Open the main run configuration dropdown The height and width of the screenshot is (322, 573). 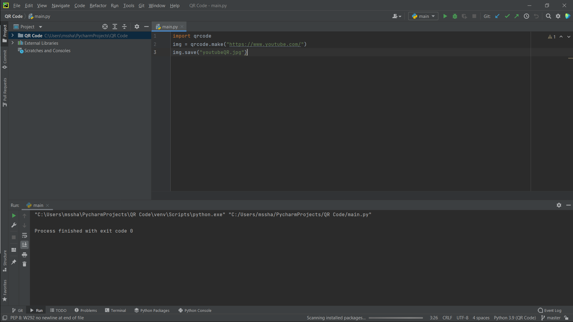point(423,16)
